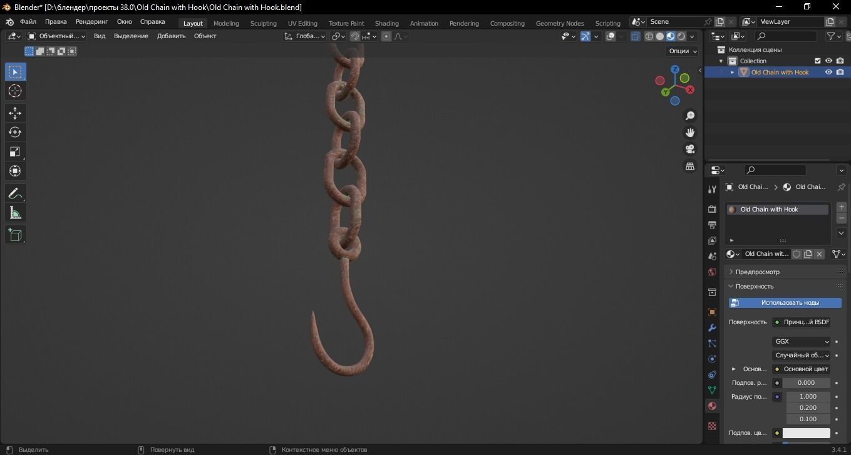Expand Old Chain with Hook outliner item
The width and height of the screenshot is (851, 455).
[733, 72]
